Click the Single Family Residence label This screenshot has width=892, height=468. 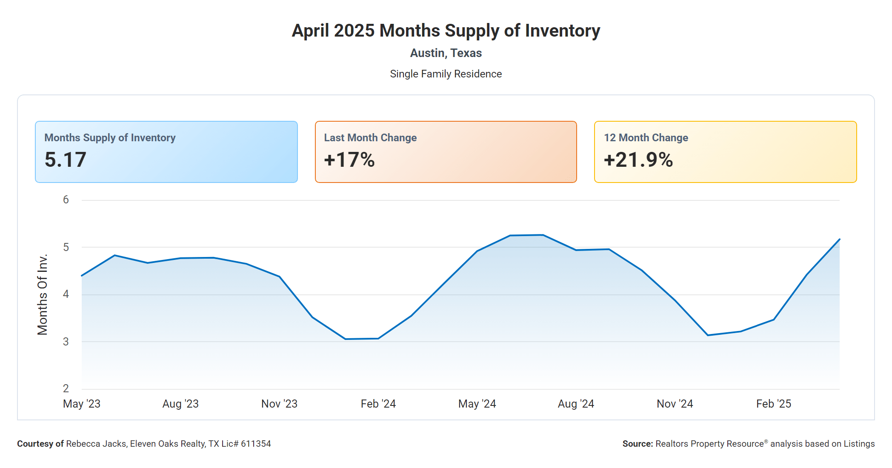tap(446, 74)
